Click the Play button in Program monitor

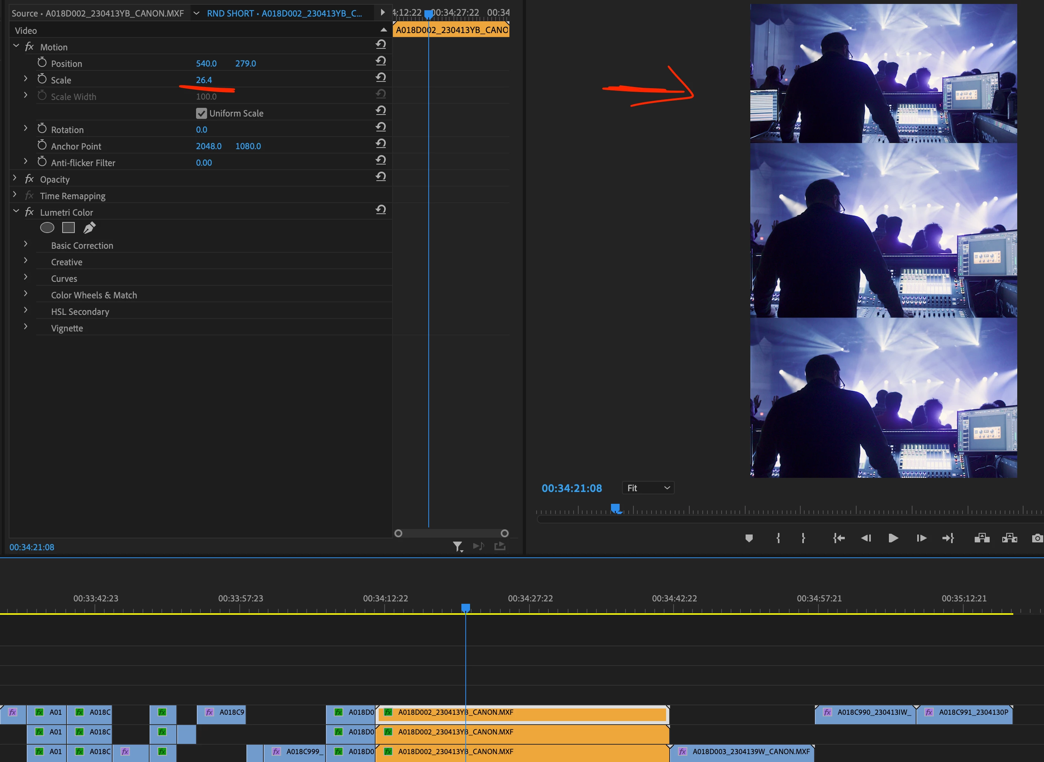point(893,538)
